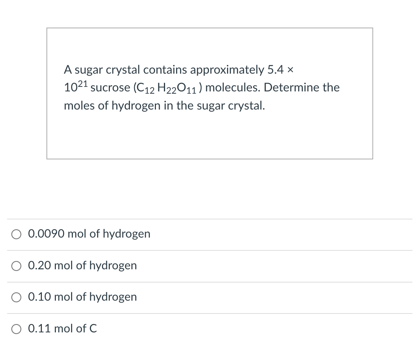The image size is (420, 349).
Task: Click the sugar crystal question box
Action: click(x=210, y=93)
